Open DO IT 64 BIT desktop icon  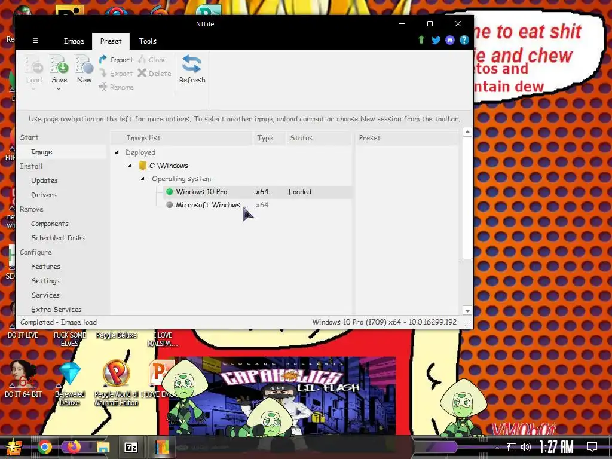pos(23,378)
